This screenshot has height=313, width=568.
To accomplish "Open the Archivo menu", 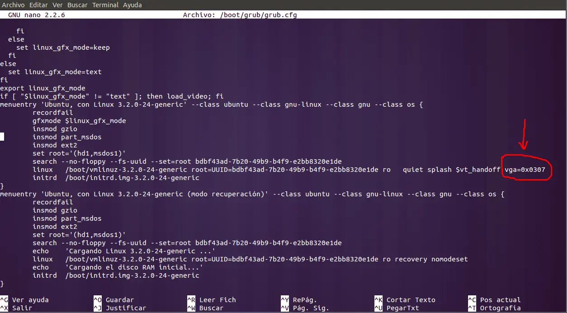I will (x=14, y=5).
